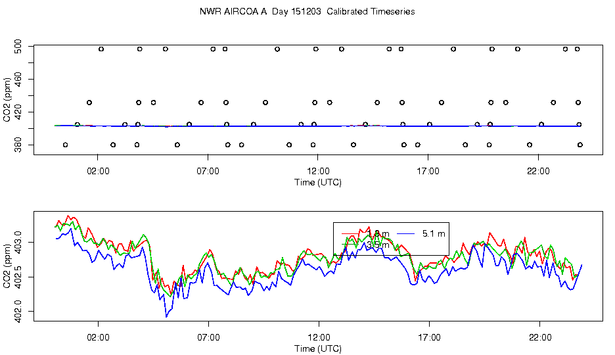The width and height of the screenshot is (615, 355).
Task: Click the '12:00' tick label of the top plot
Action: [x=318, y=171]
